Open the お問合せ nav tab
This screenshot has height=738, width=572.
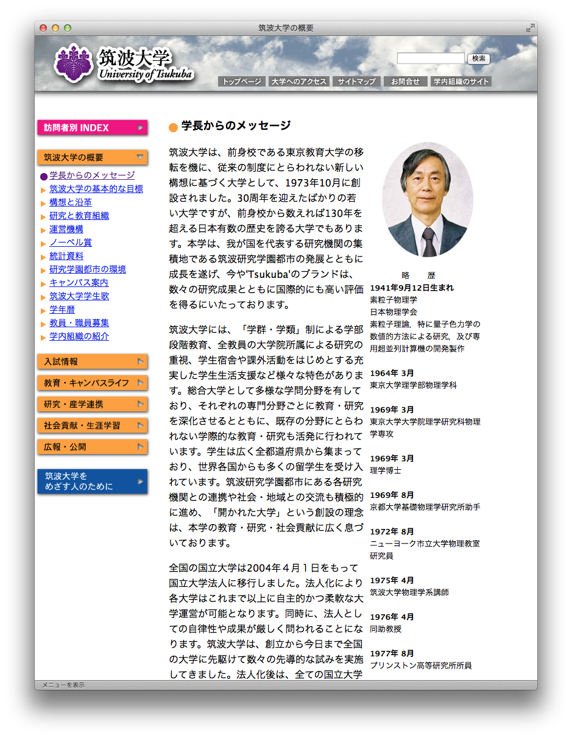tap(405, 81)
